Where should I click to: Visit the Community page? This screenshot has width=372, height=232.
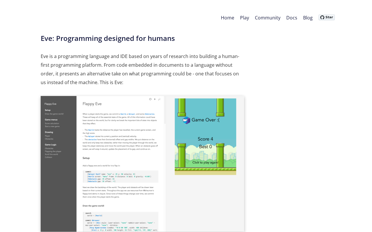point(268,18)
